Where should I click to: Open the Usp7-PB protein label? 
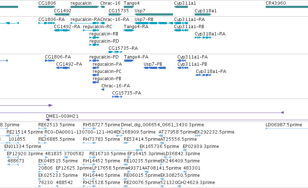(153, 64)
